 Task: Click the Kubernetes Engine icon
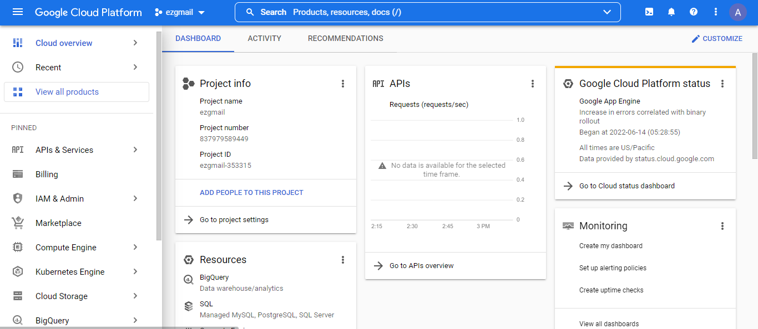pyautogui.click(x=18, y=271)
